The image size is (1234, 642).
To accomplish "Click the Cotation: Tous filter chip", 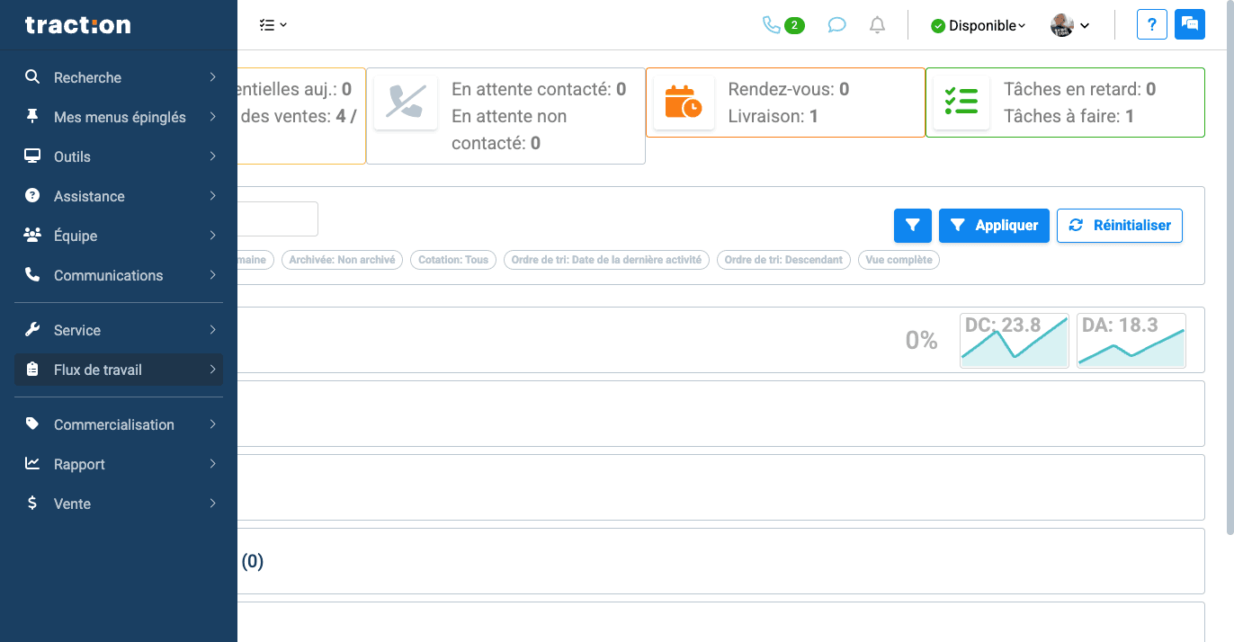I will 453,260.
